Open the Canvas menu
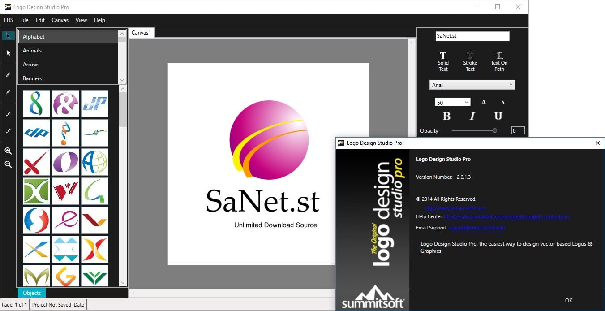The height and width of the screenshot is (311, 605). click(x=60, y=20)
